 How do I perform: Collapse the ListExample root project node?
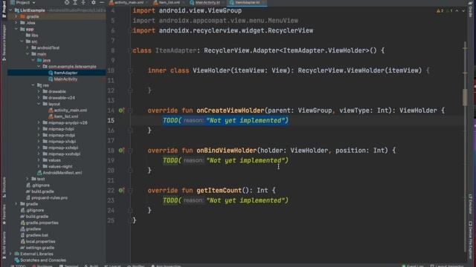(x=10, y=10)
